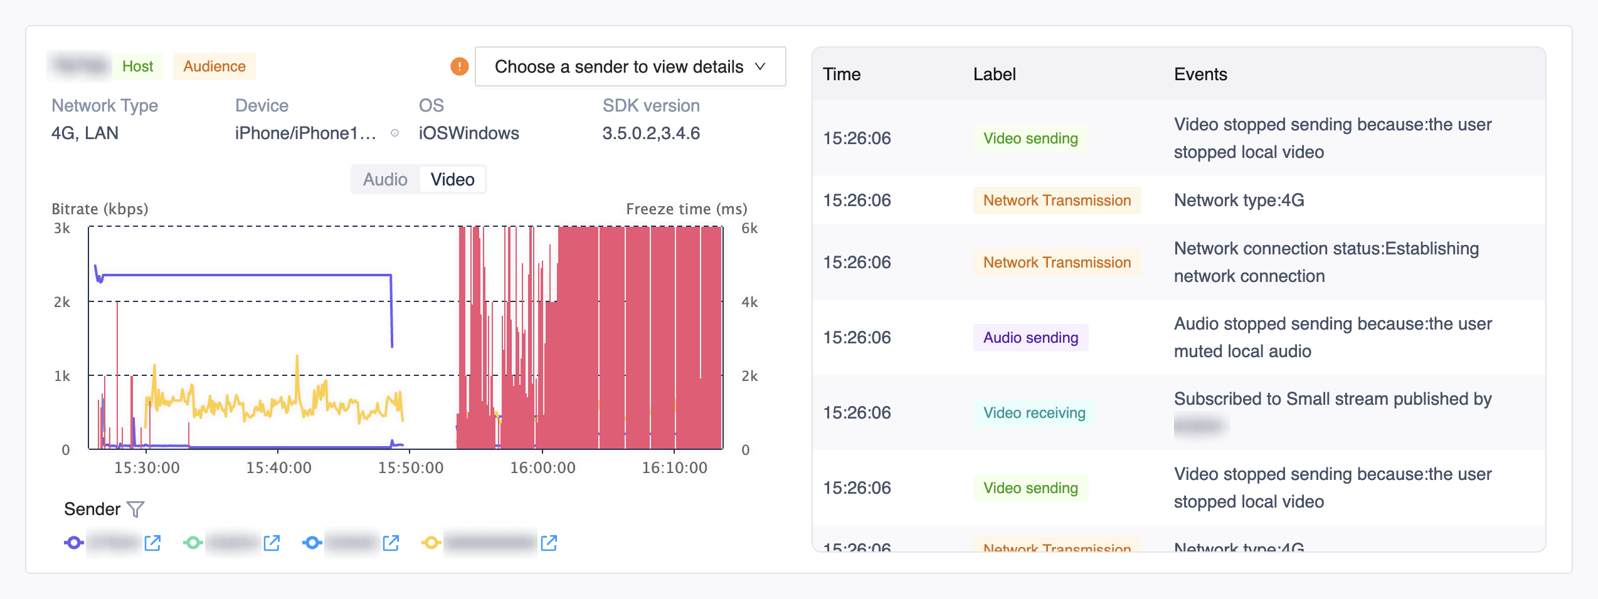
Task: Toggle the purple sender legend marker
Action: (74, 543)
